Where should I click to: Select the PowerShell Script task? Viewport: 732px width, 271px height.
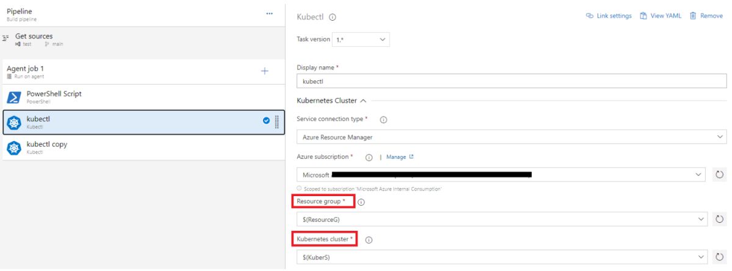click(143, 97)
